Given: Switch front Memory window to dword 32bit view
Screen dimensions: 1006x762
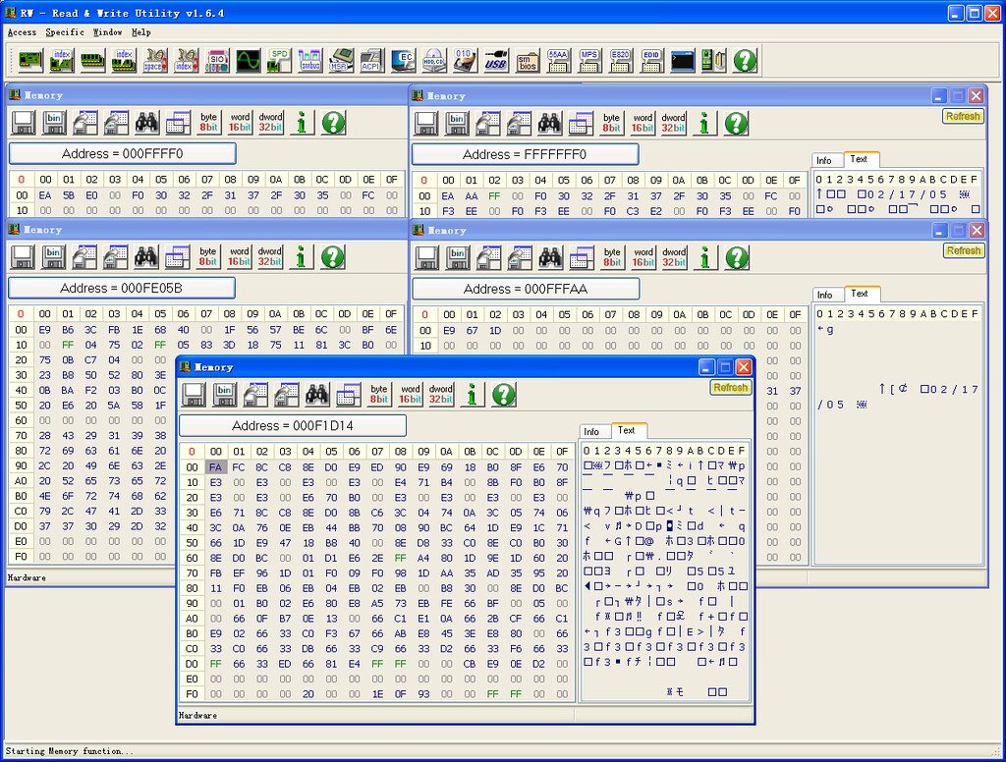Looking at the screenshot, I should click(440, 394).
